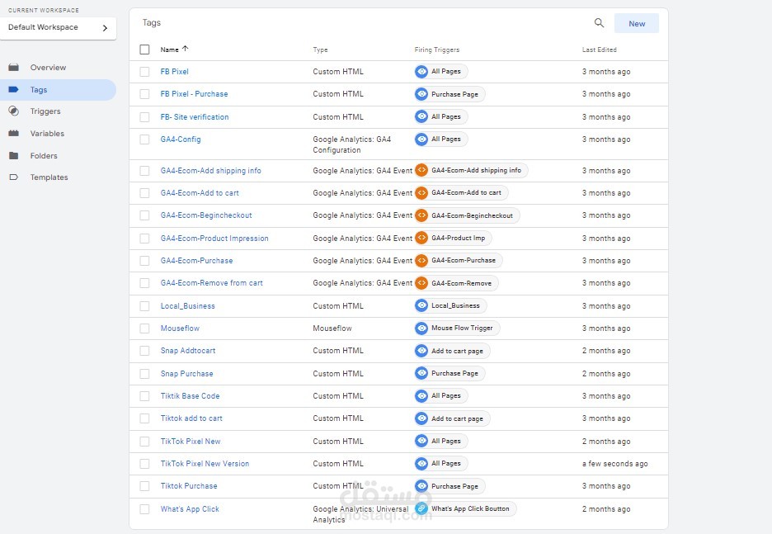Click orange code icon for GA4-Ecom-Add shipping info trigger
The width and height of the screenshot is (772, 534).
tap(421, 171)
